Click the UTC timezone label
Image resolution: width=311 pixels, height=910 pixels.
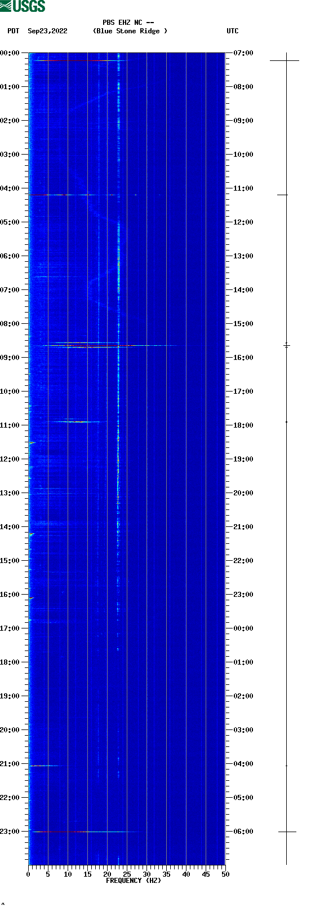pos(233,31)
